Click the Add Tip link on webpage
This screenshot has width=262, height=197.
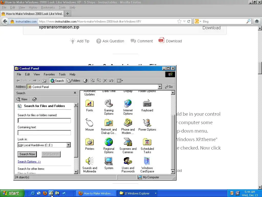tap(80, 41)
